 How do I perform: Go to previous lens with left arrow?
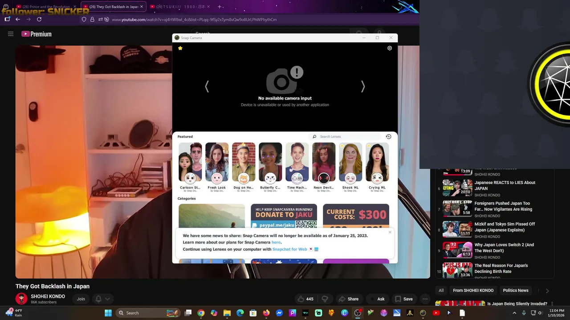click(x=207, y=87)
